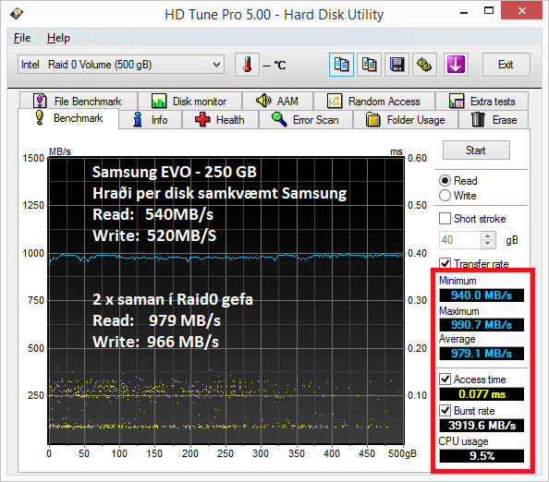Switch to the Disk monitor tab

point(189,101)
